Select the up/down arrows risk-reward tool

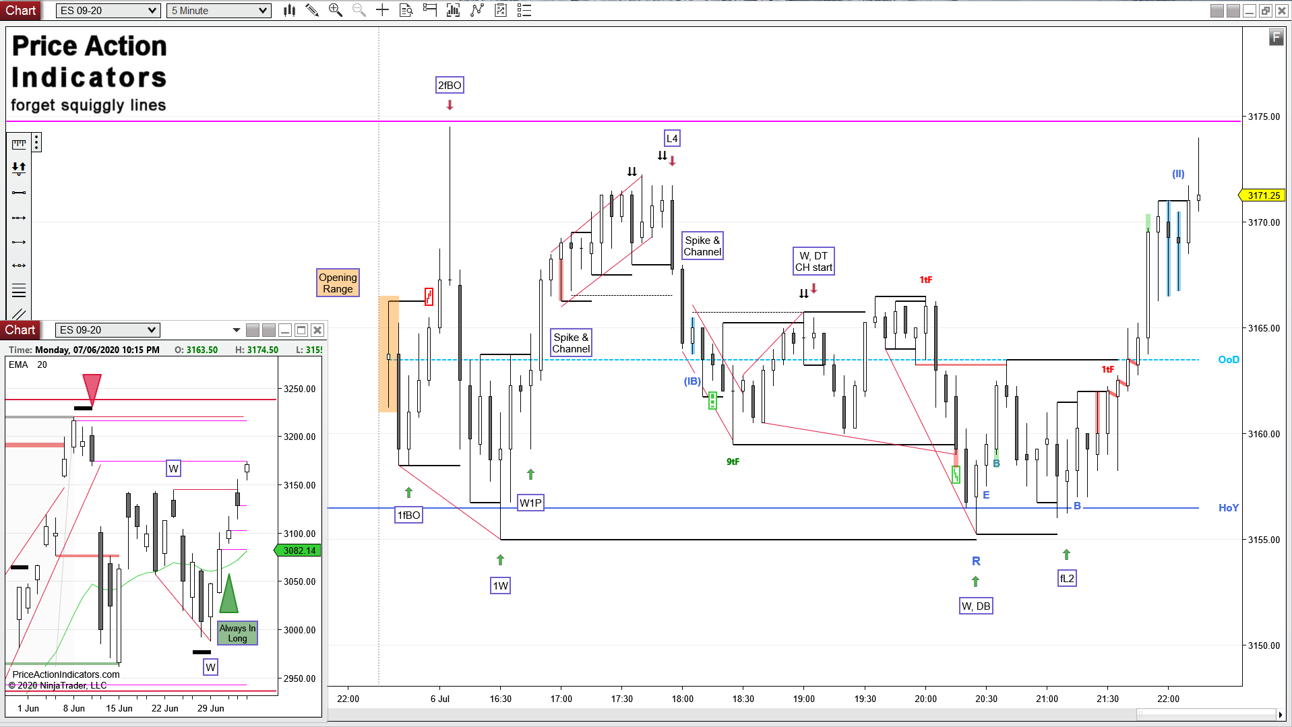click(x=19, y=168)
